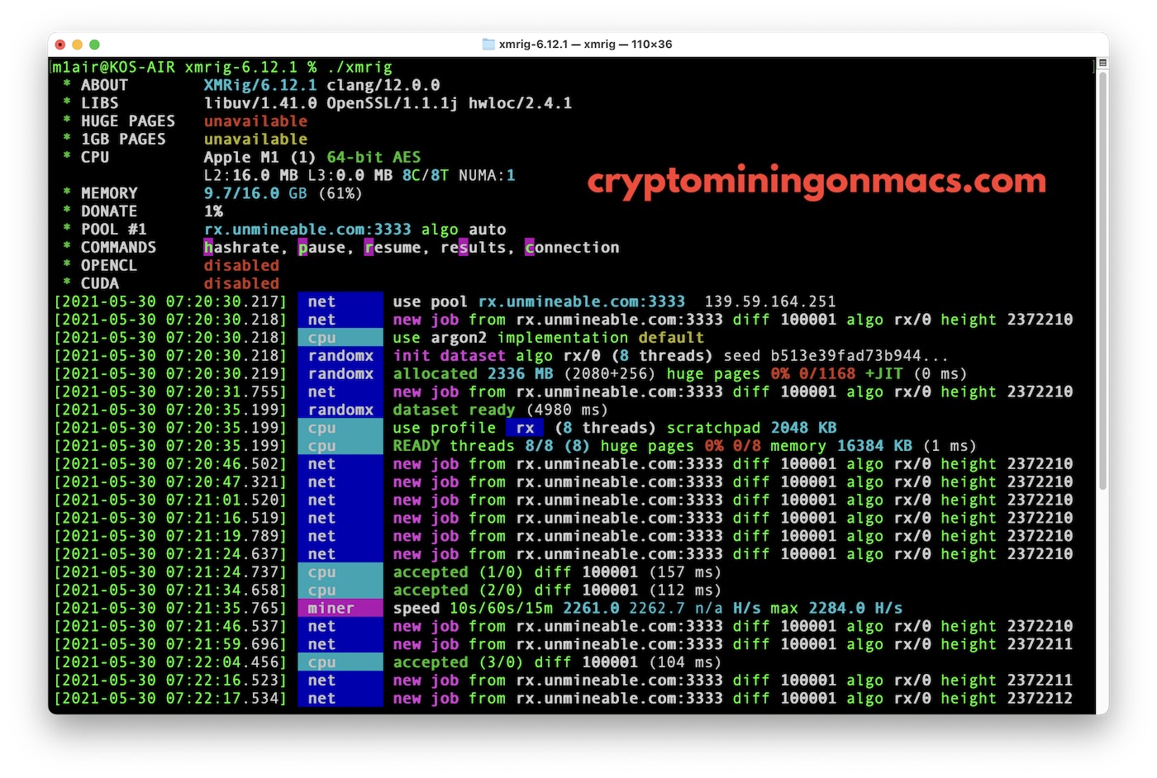1157x778 pixels.
Task: Click the "randomx" tag at 07:20:35.199
Action: coord(340,410)
